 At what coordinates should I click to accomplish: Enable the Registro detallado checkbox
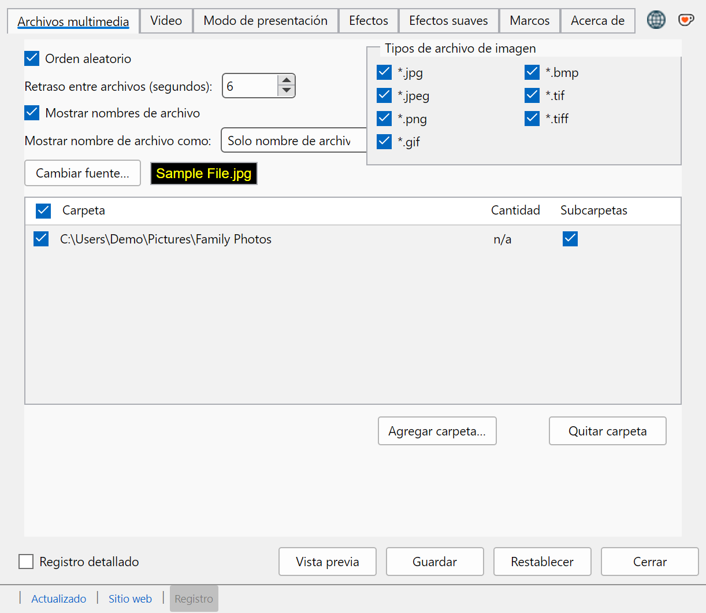point(26,562)
